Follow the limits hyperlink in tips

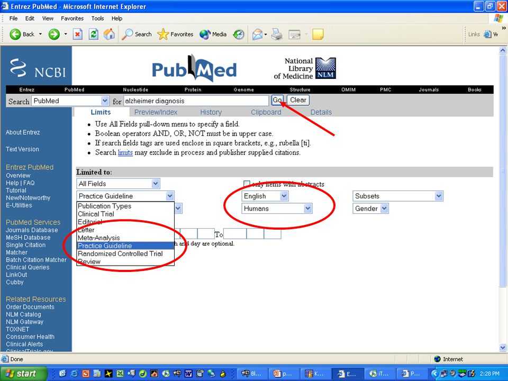[x=125, y=152]
